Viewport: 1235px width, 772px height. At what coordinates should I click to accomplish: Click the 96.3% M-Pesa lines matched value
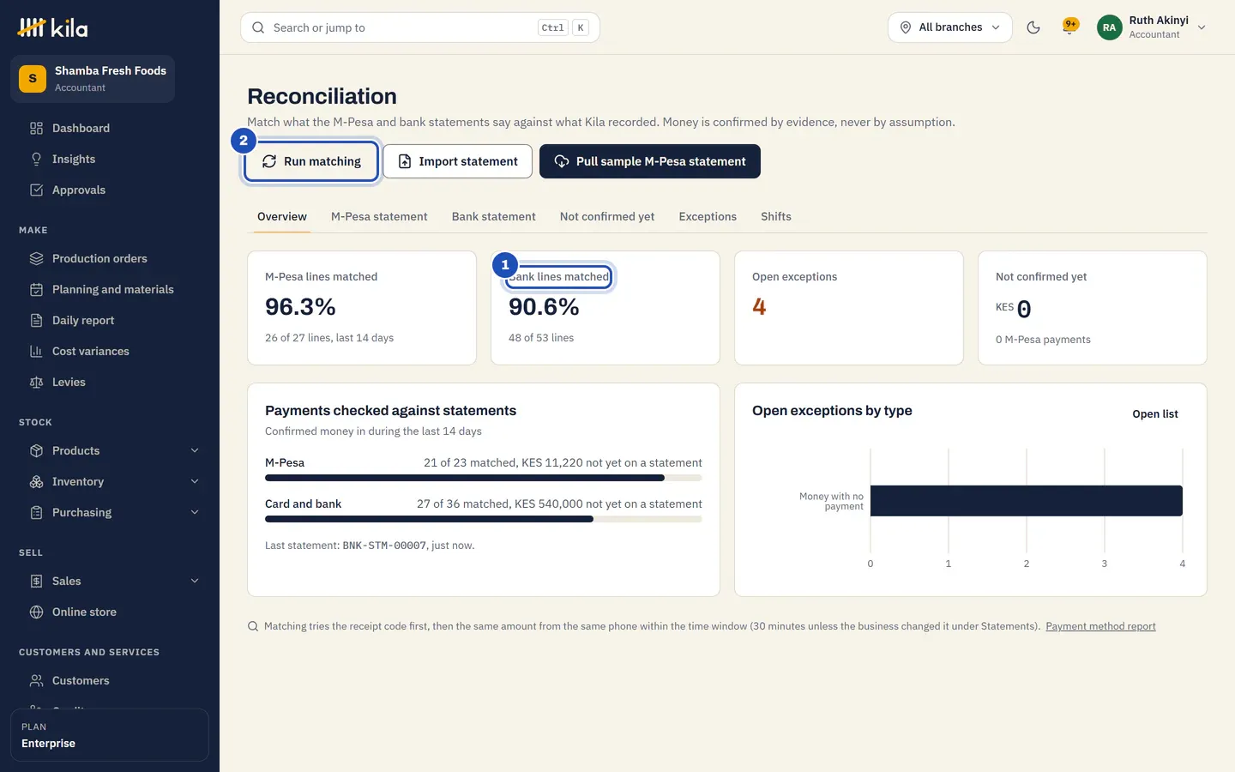(300, 306)
